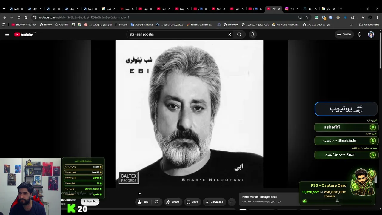Open the Extensions puzzle icon

click(x=352, y=17)
